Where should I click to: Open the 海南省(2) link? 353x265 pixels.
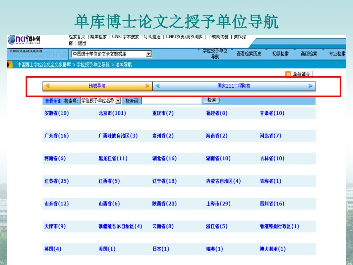(217, 136)
